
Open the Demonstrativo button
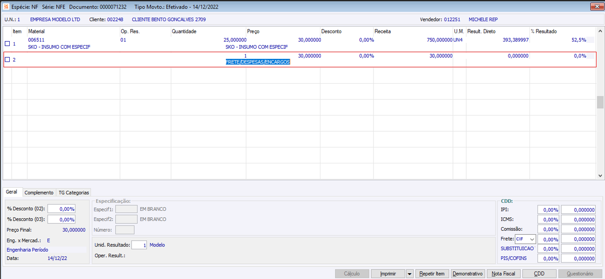(x=468, y=274)
